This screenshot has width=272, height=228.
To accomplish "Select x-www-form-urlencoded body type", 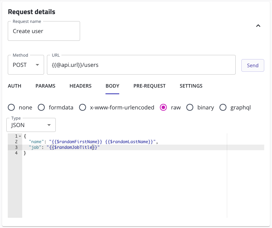I will coord(83,107).
